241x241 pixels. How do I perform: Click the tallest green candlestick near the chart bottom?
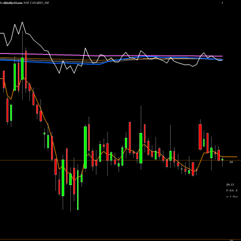tap(78, 190)
